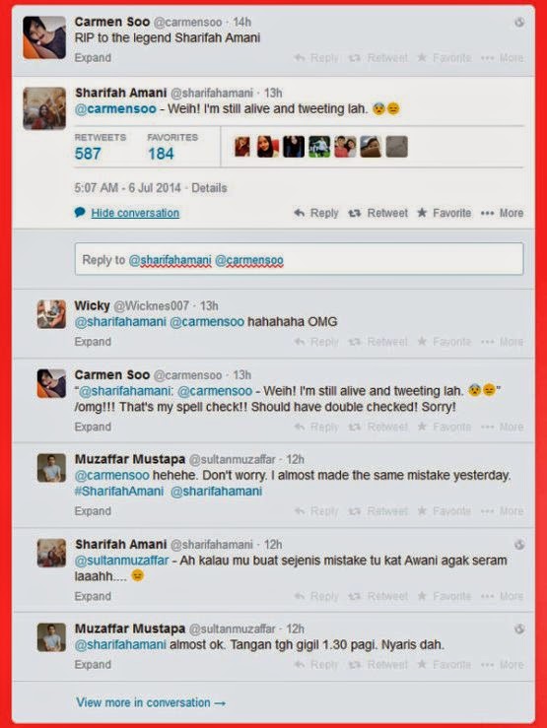Click the Hide conversation speech bubble icon
547x728 pixels.
80,213
